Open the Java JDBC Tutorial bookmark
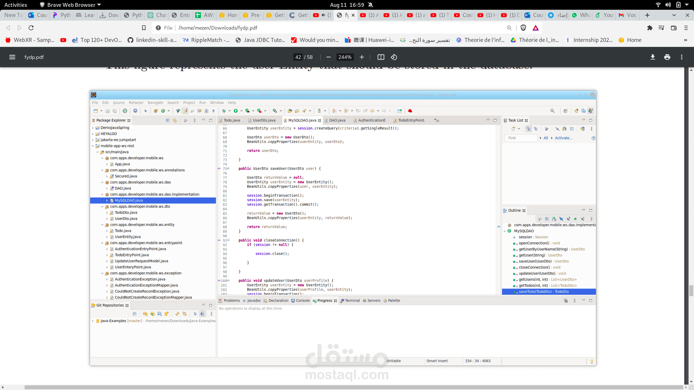Viewport: 694px width, 390px height. pos(260,40)
